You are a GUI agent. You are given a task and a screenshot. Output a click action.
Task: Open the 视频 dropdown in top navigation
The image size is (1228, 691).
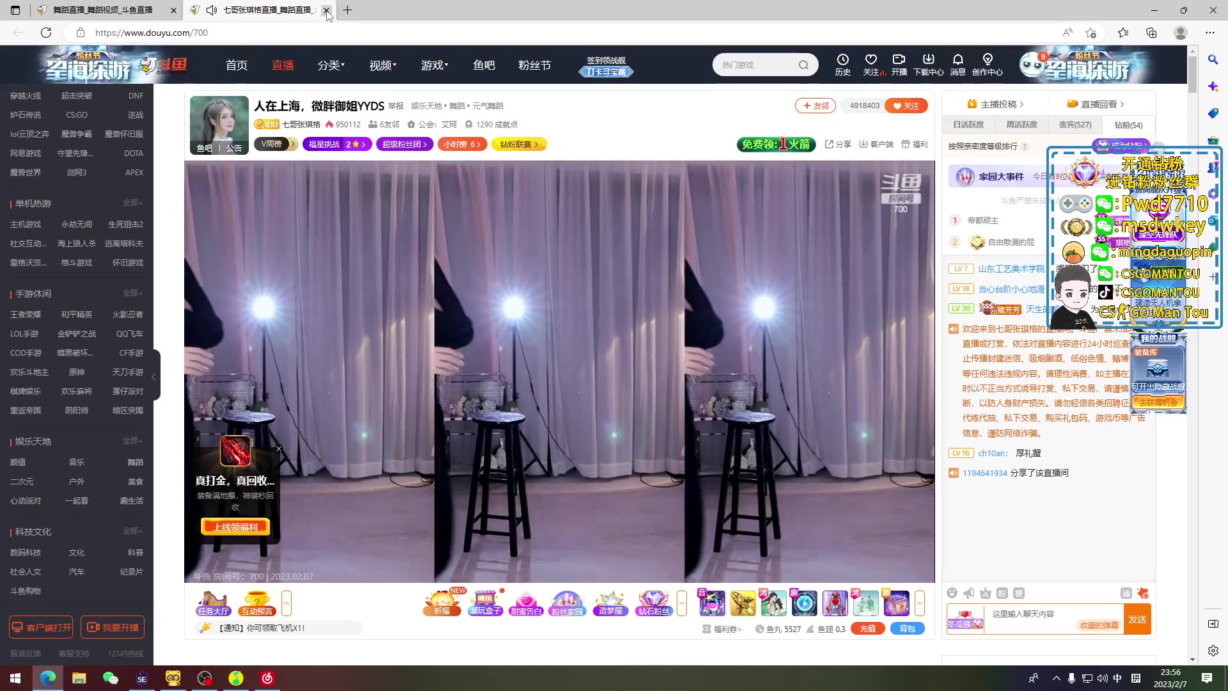[382, 65]
